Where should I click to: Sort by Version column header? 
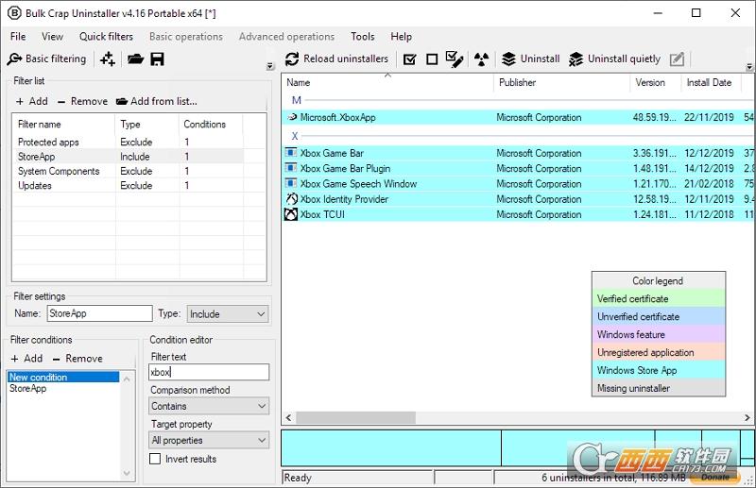656,82
